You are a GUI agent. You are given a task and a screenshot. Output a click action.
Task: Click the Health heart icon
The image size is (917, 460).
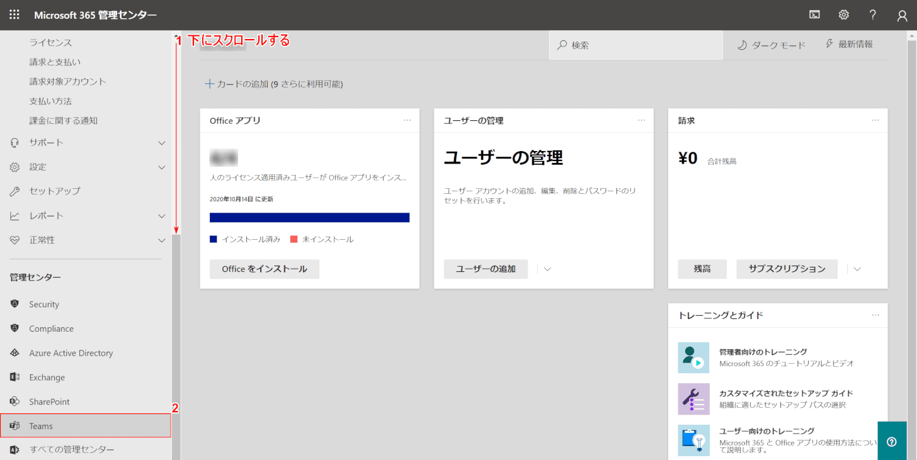click(x=15, y=240)
